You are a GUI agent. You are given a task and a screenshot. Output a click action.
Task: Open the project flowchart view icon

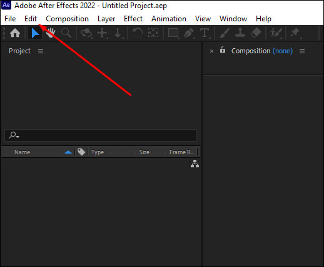195,164
